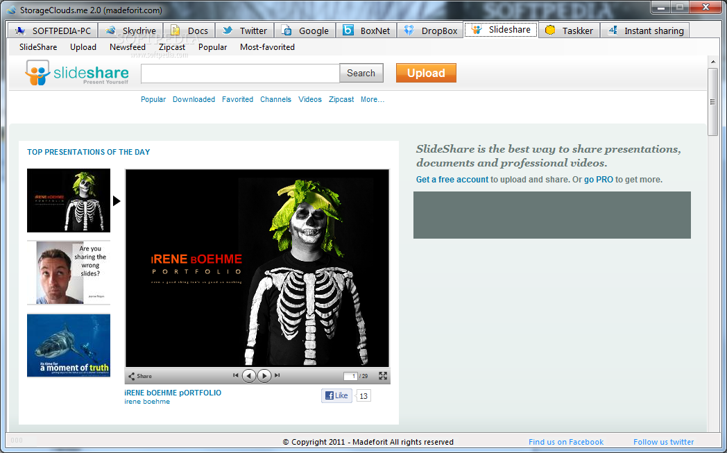727x453 pixels.
Task: Open the Zipcast link under the search box
Action: click(x=341, y=99)
